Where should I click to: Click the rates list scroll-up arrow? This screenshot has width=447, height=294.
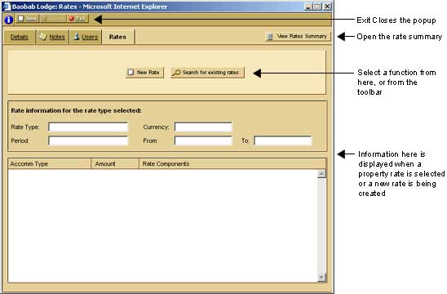tap(321, 174)
